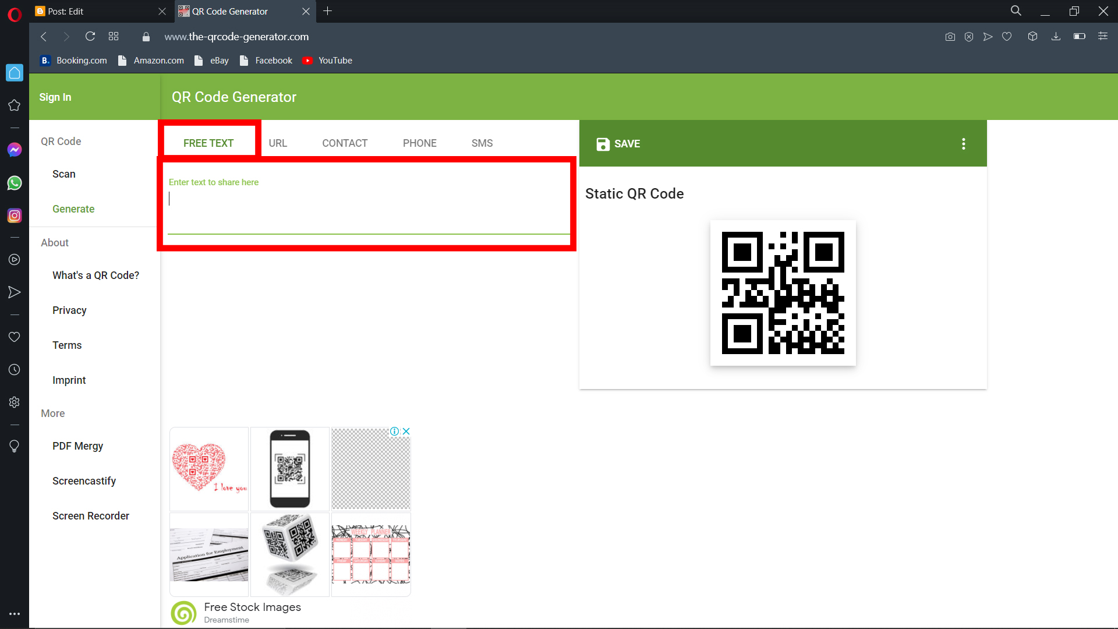Expand the tab search tool
The height and width of the screenshot is (629, 1118).
tap(1016, 10)
